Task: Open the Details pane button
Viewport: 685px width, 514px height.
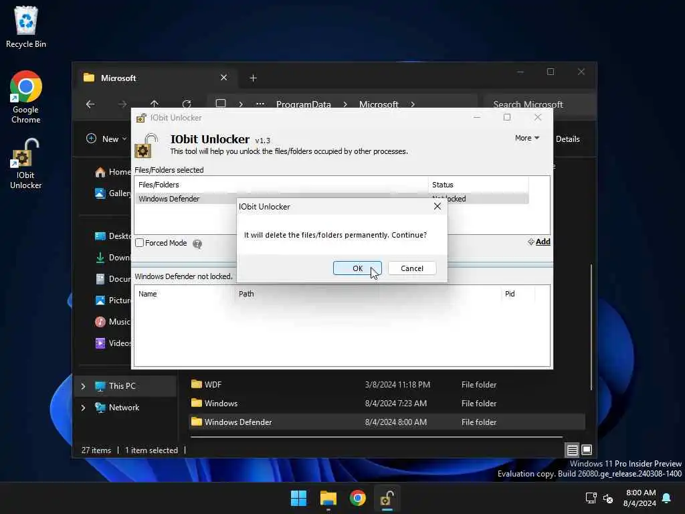Action: (x=567, y=139)
